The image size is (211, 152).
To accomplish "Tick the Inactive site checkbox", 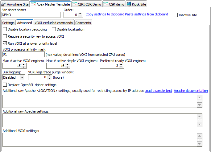I will tap(176, 15).
